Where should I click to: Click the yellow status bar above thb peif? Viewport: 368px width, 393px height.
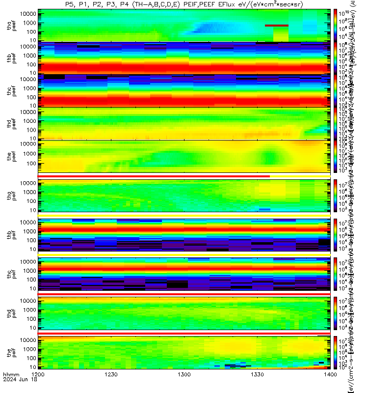pyautogui.click(x=184, y=216)
